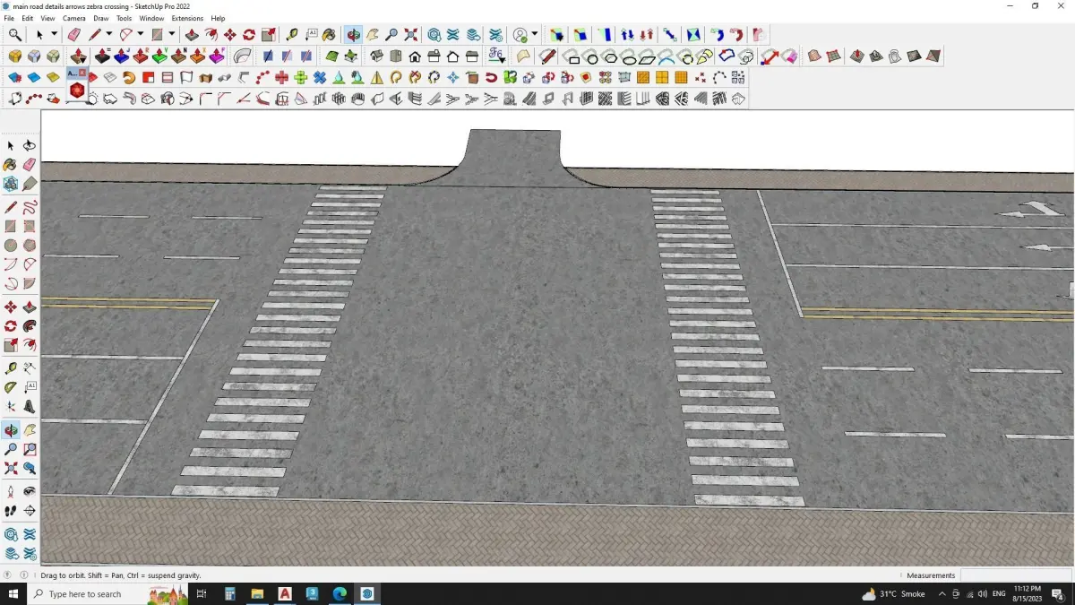Open the Select tool dropdown arrow
The width and height of the screenshot is (1075, 605).
coord(54,35)
